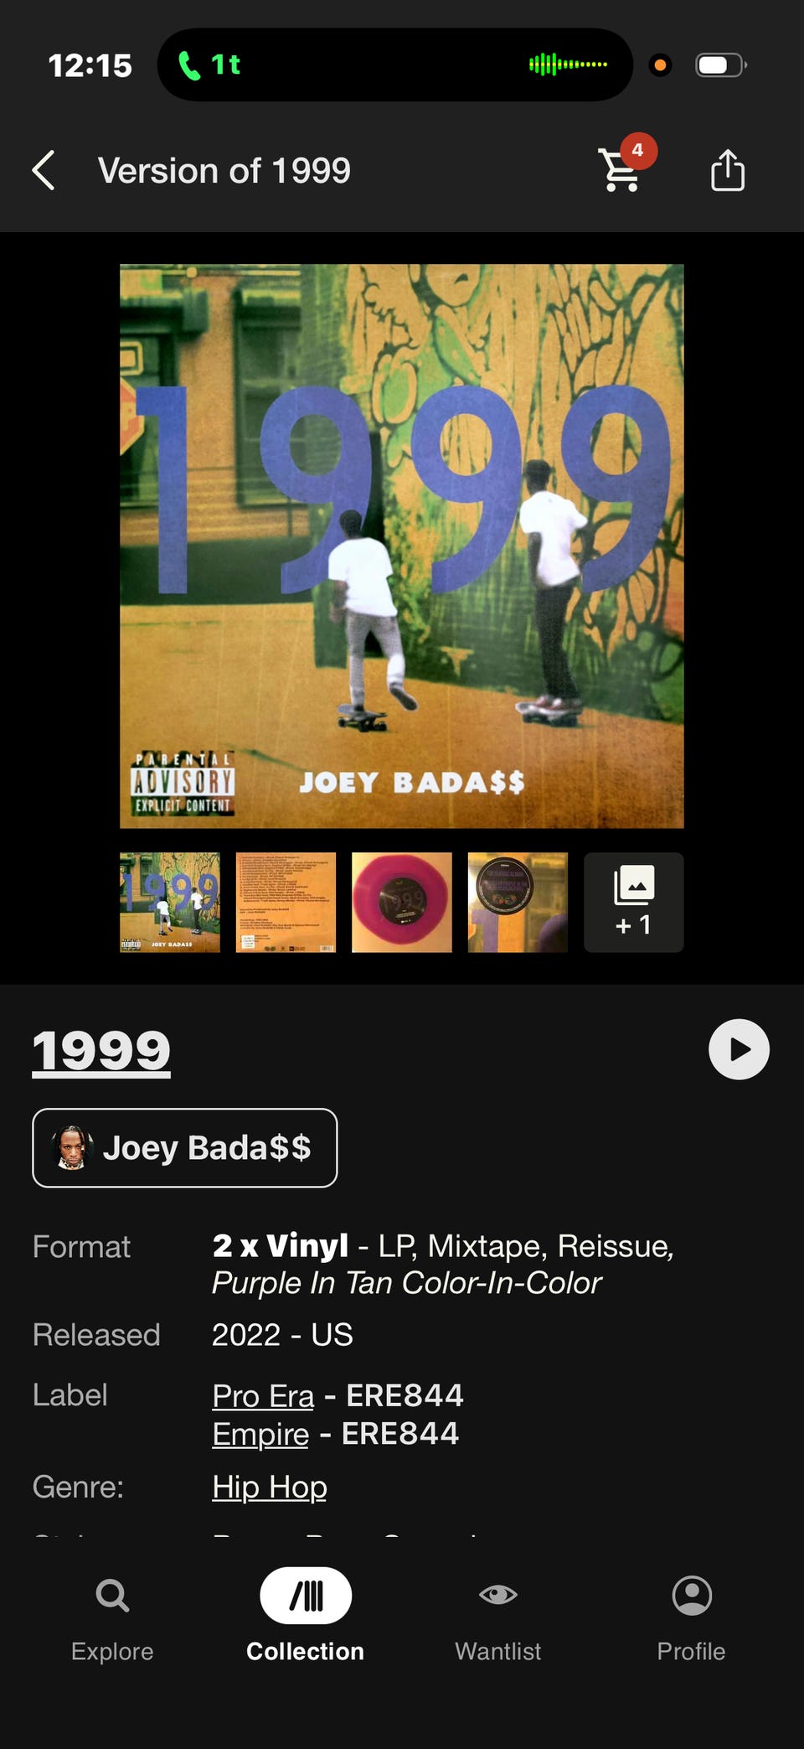Select the back cover tracklist thumbnail

point(286,903)
